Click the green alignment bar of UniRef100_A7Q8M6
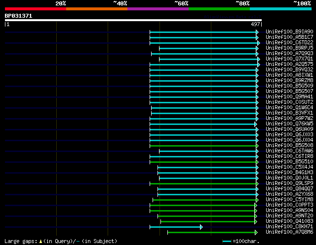The height and width of the screenshot is (245, 316). (x=212, y=233)
